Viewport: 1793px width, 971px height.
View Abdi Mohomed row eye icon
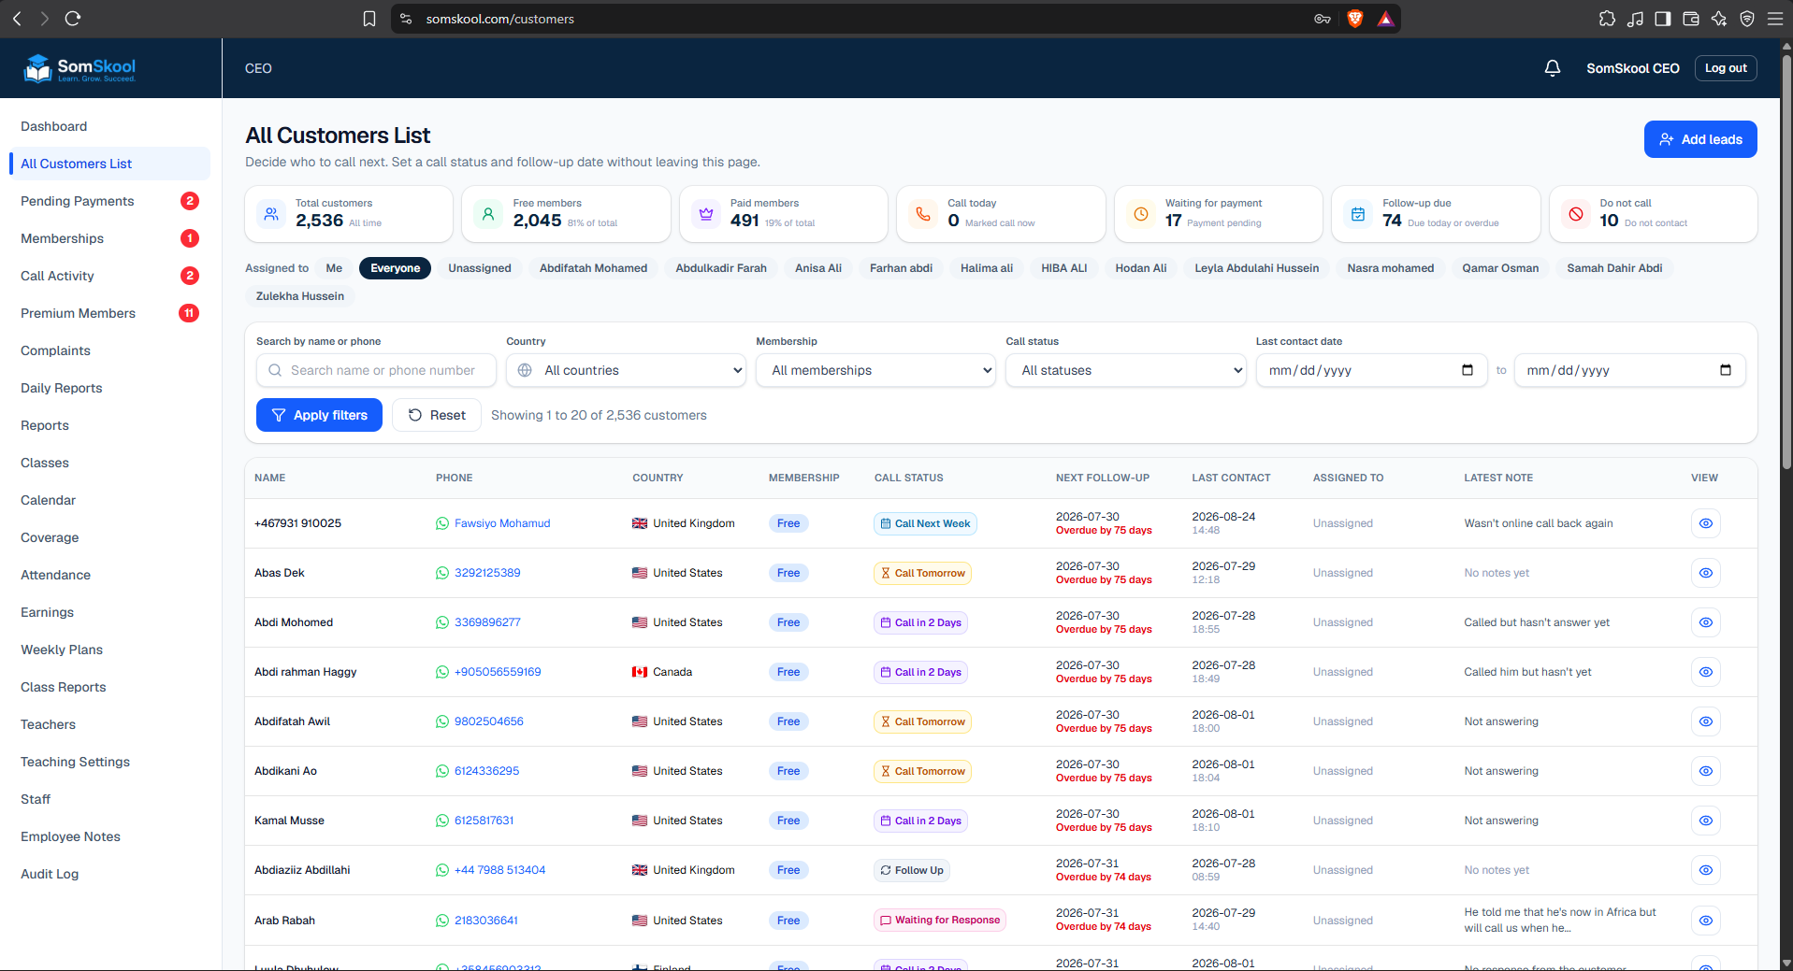coord(1706,622)
